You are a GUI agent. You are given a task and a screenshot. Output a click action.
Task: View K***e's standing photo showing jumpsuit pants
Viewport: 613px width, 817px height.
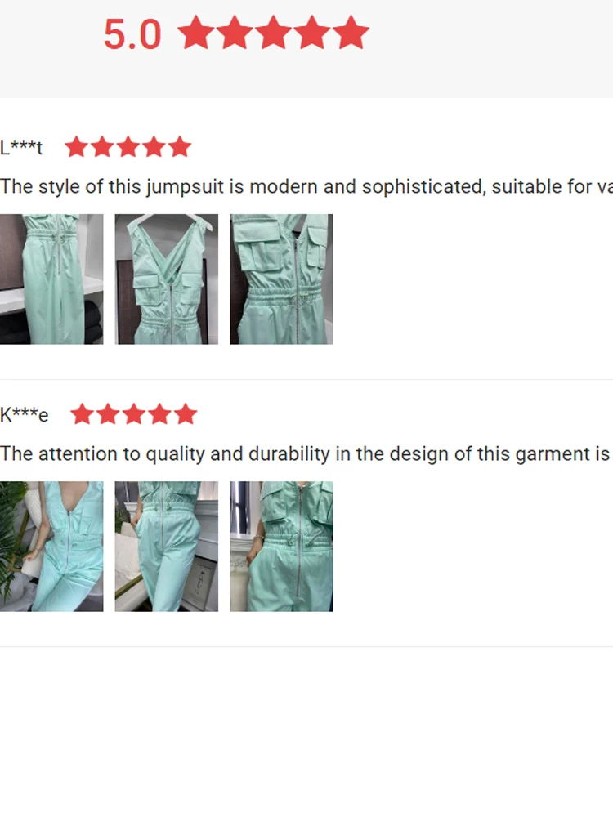(166, 546)
